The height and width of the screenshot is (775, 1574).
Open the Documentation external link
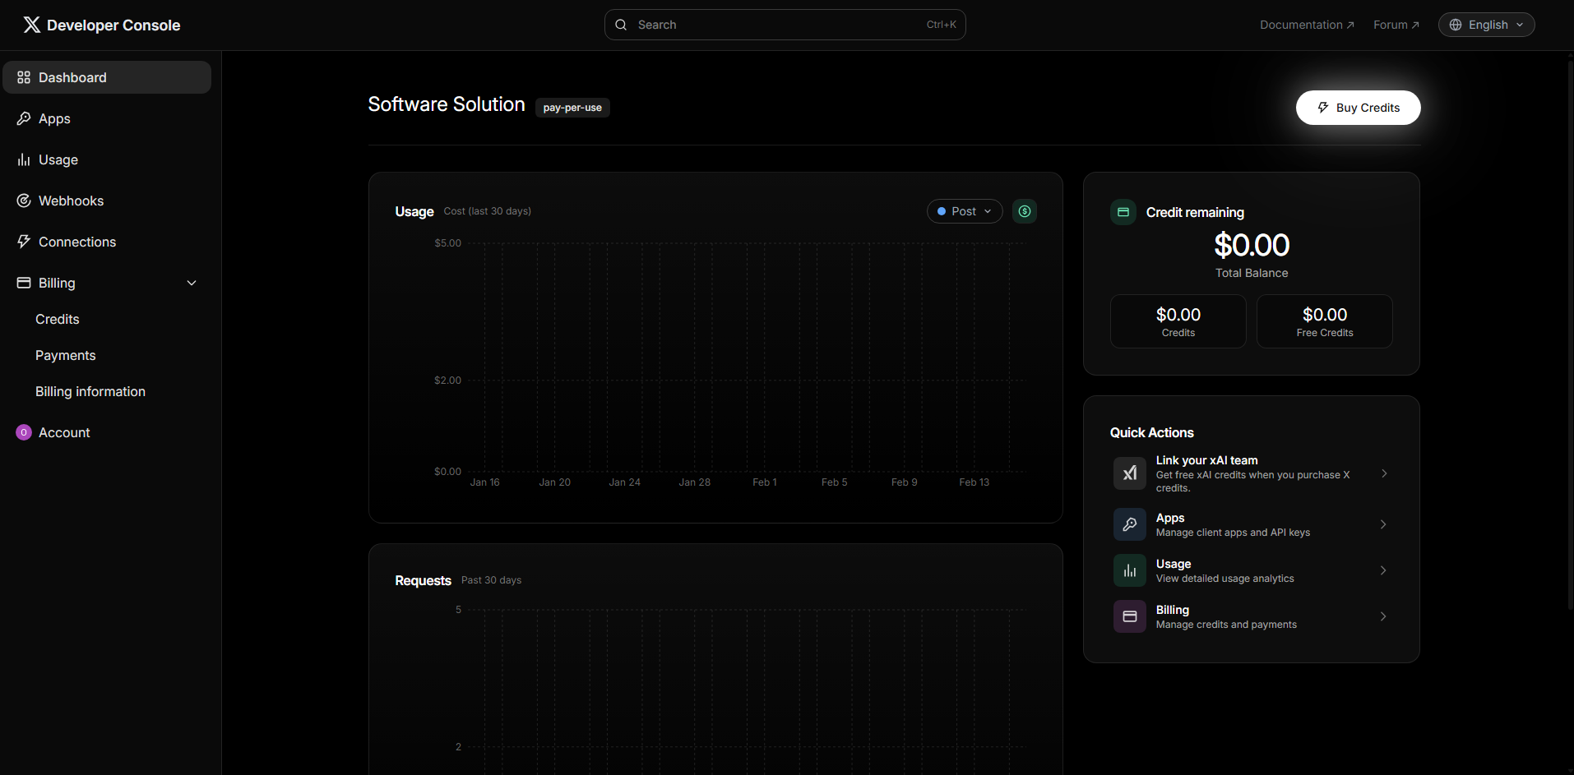1306,25
